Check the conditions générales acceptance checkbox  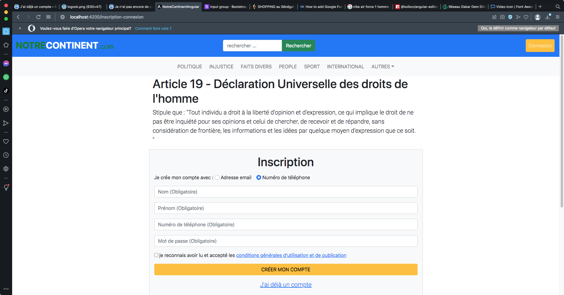[x=156, y=255]
